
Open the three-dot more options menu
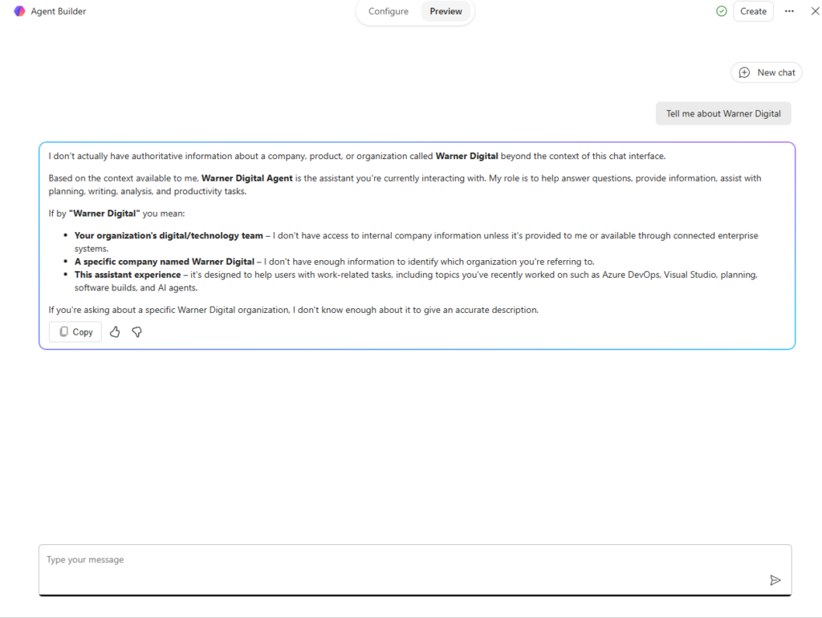click(789, 11)
